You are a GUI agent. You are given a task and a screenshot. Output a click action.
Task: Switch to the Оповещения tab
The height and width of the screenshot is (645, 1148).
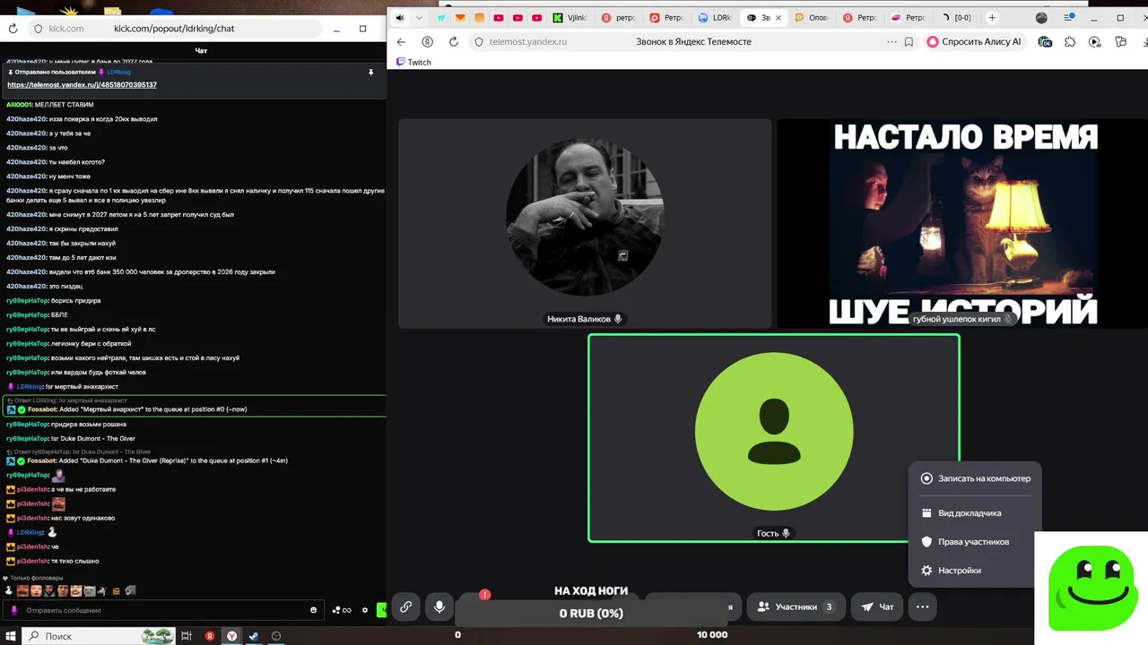812,17
